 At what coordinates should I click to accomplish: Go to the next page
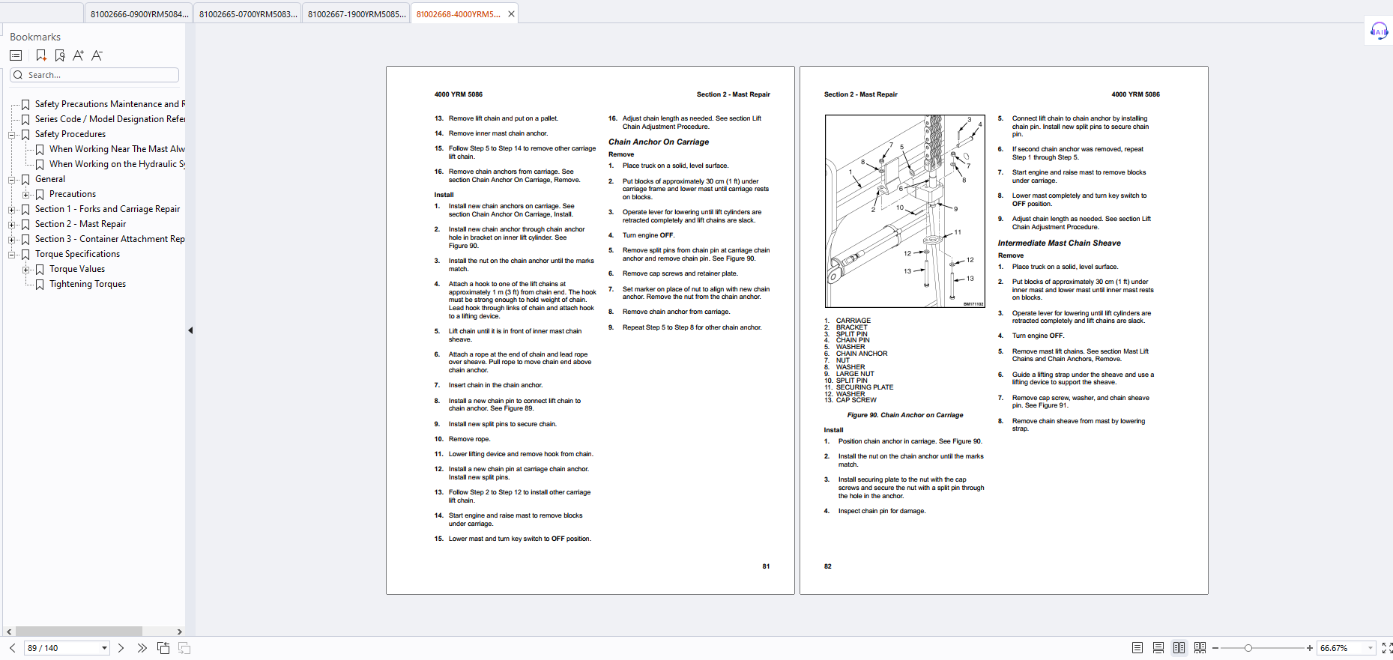(121, 648)
